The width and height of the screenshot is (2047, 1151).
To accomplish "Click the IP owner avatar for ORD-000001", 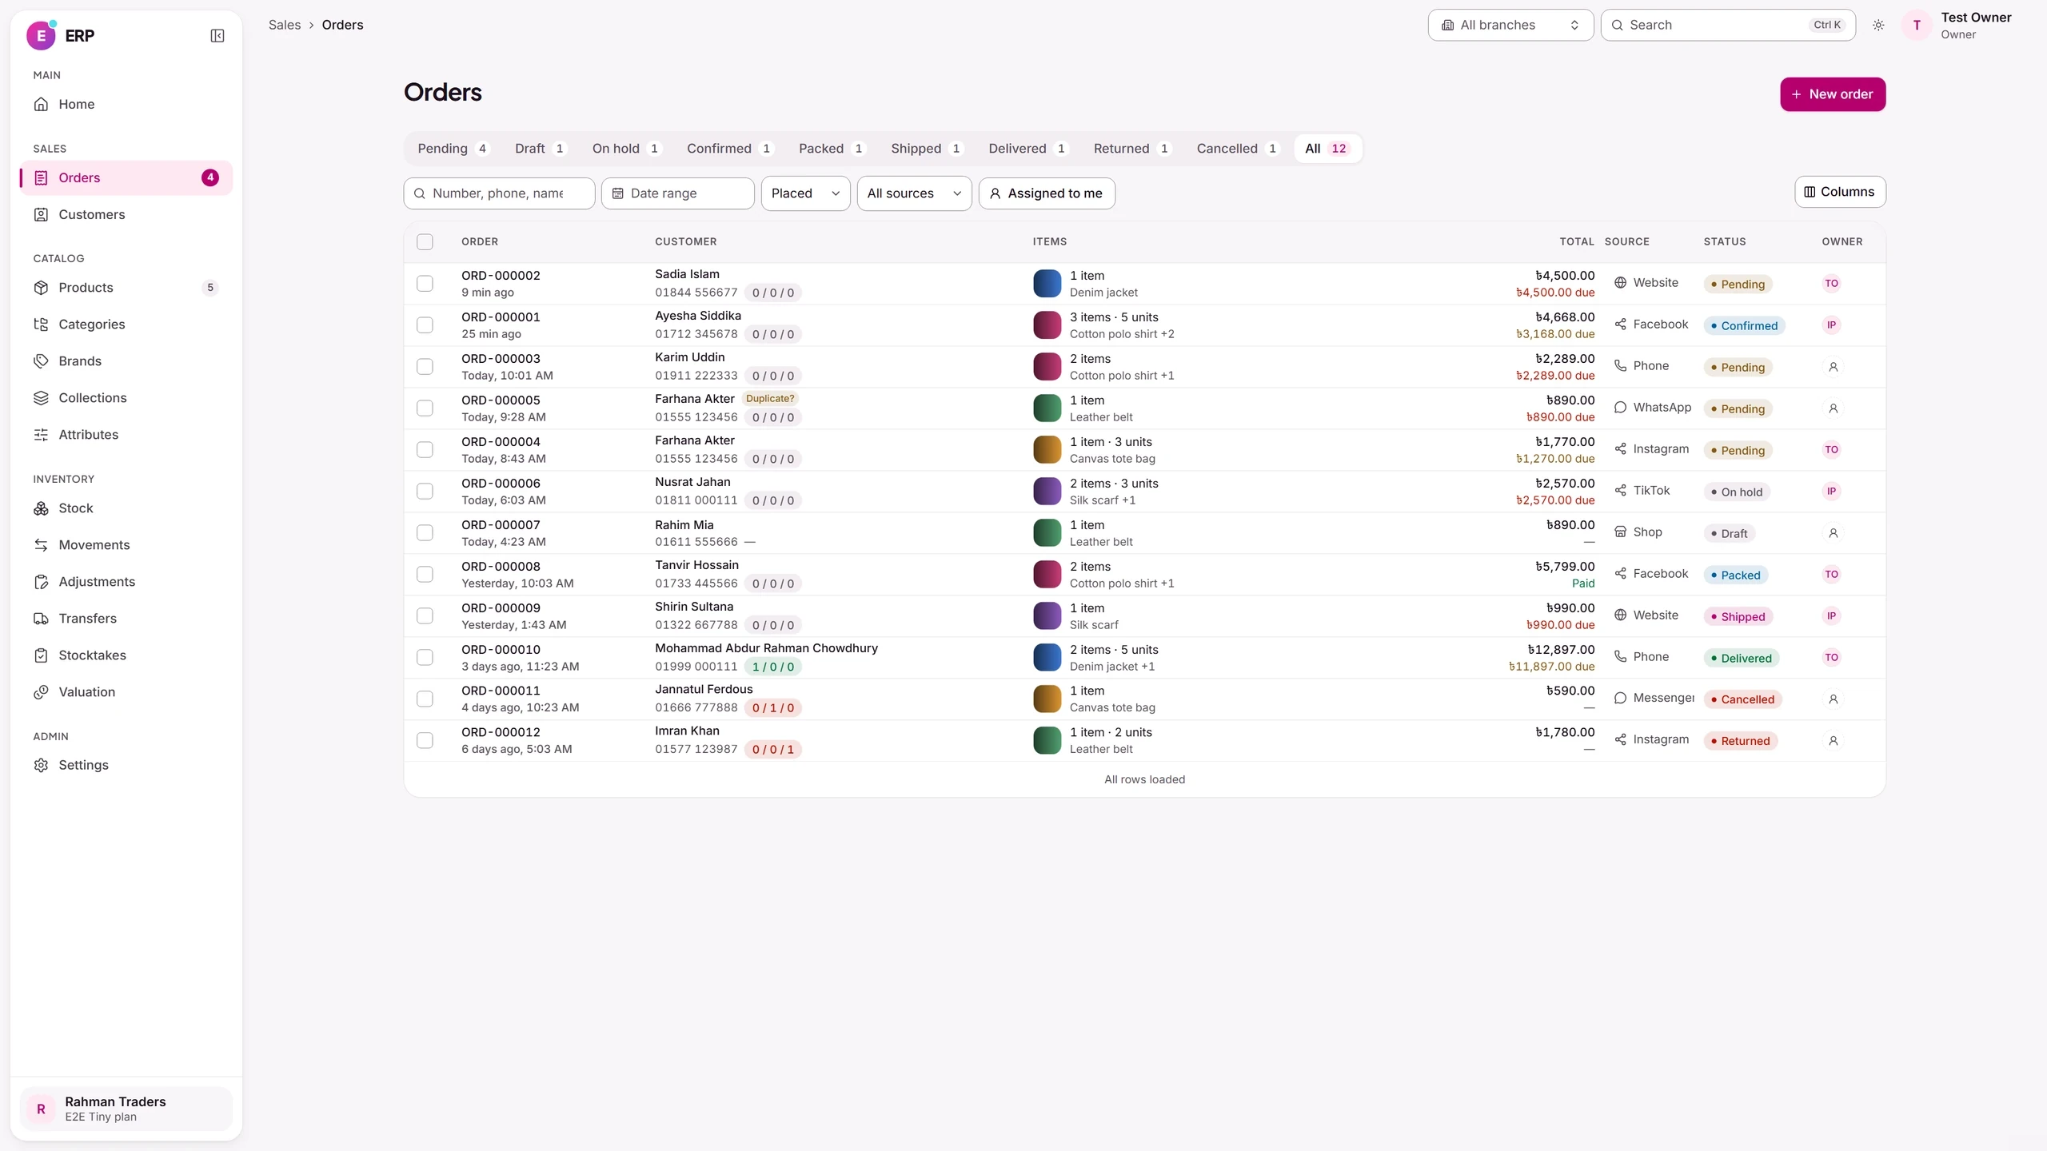I will (x=1832, y=325).
